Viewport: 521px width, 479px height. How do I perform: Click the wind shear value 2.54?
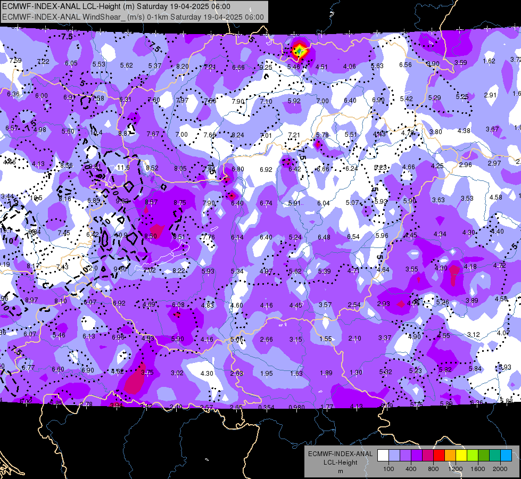point(354,304)
